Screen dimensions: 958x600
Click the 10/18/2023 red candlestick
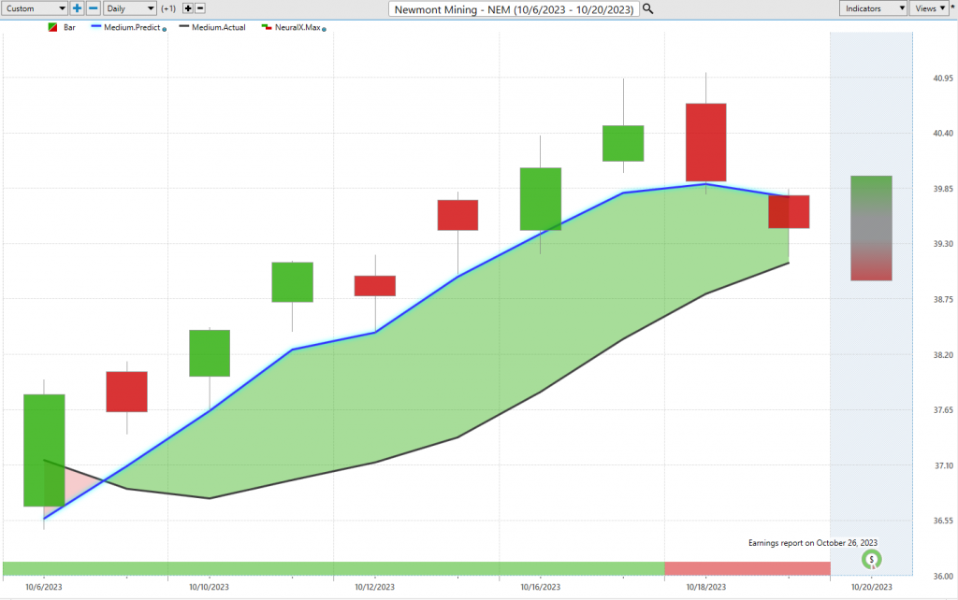(x=705, y=142)
